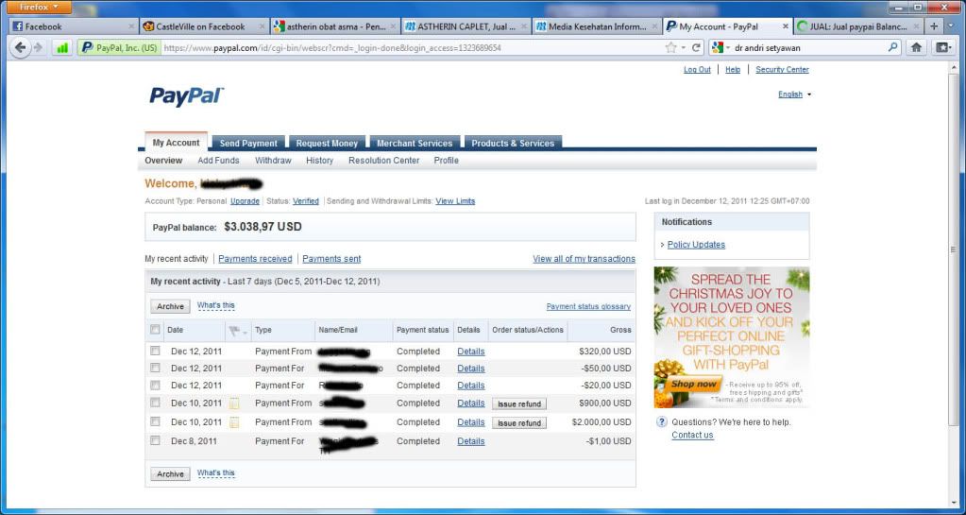Image resolution: width=966 pixels, height=515 pixels.
Task: Open the Products & Services tab
Action: 513,143
